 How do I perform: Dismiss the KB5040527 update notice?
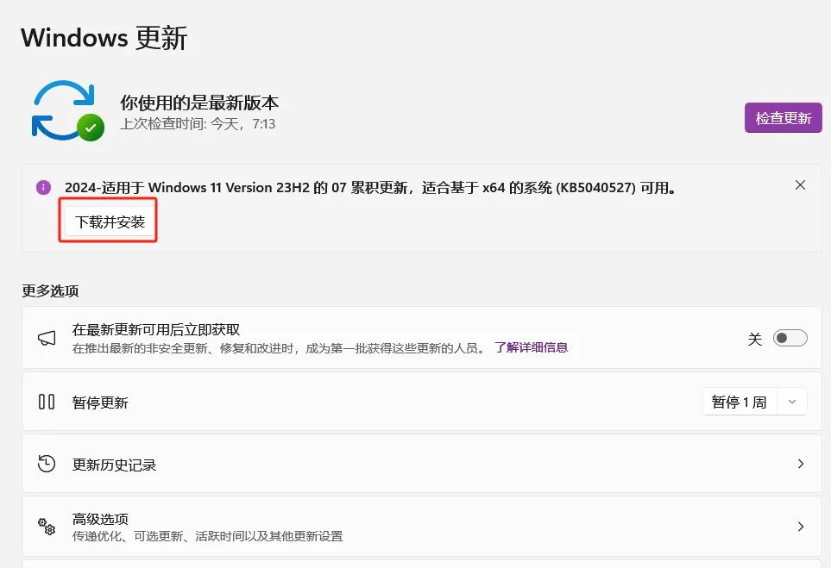click(800, 184)
